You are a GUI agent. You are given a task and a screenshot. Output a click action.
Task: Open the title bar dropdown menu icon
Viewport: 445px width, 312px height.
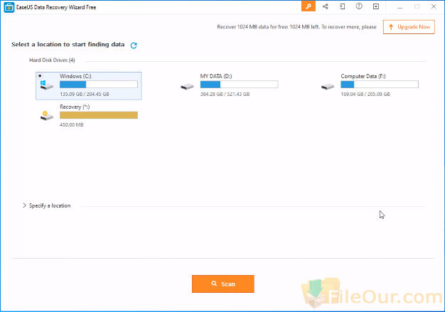tap(376, 6)
